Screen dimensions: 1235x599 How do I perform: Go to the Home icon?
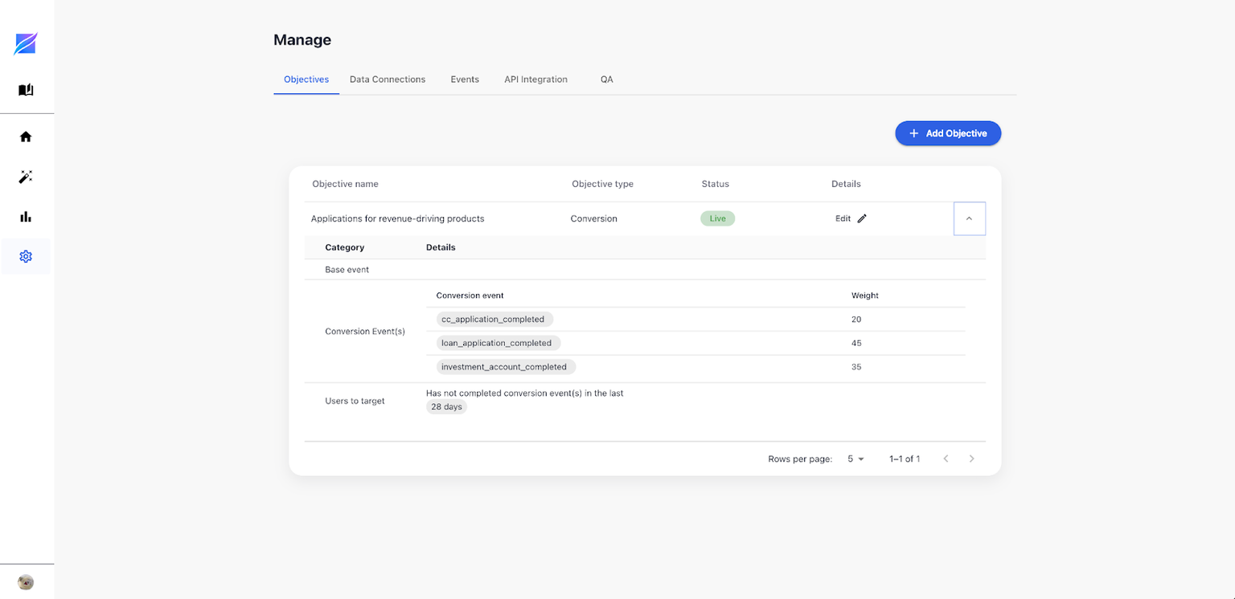(26, 137)
